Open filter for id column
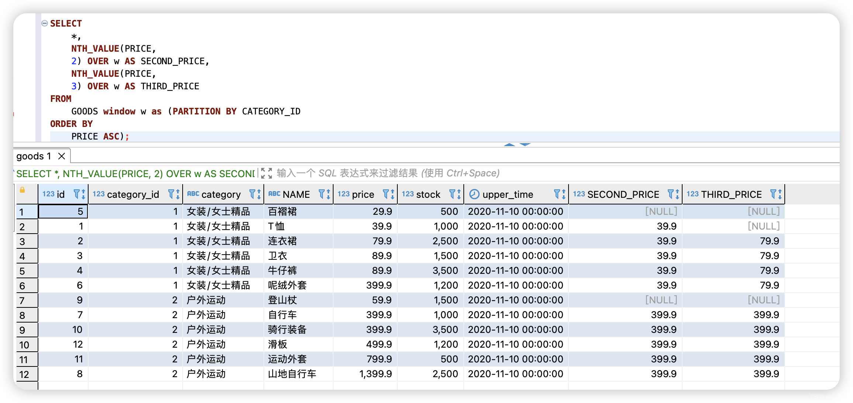Viewport: 853px width, 403px height. pos(77,194)
